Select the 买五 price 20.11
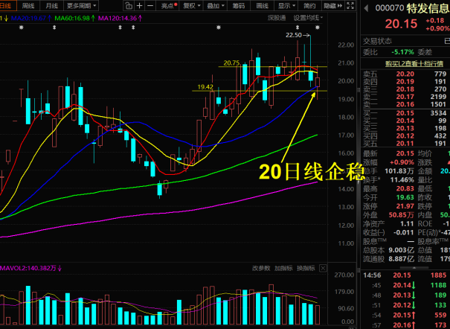Image resolution: width=450 pixels, height=329 pixels. pyautogui.click(x=405, y=144)
